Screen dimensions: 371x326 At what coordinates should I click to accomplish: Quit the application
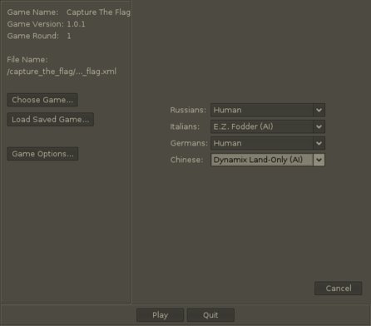point(210,315)
